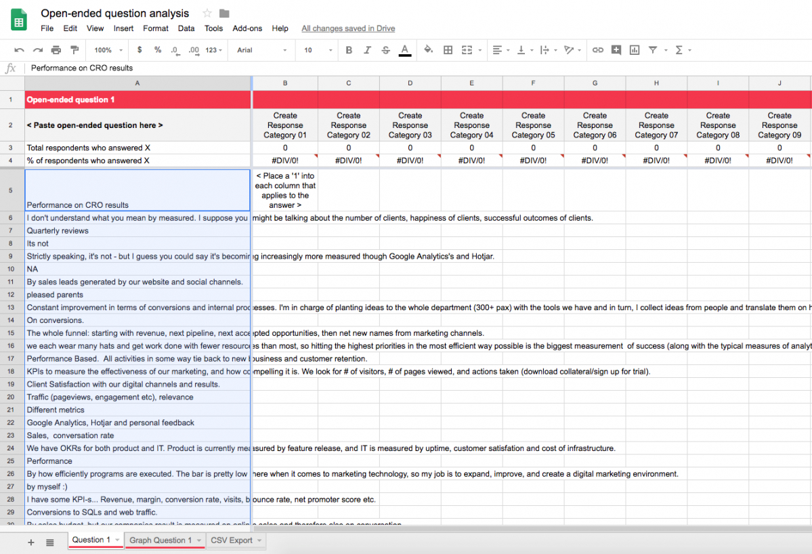
Task: Open the fill color paint bucket
Action: point(428,50)
